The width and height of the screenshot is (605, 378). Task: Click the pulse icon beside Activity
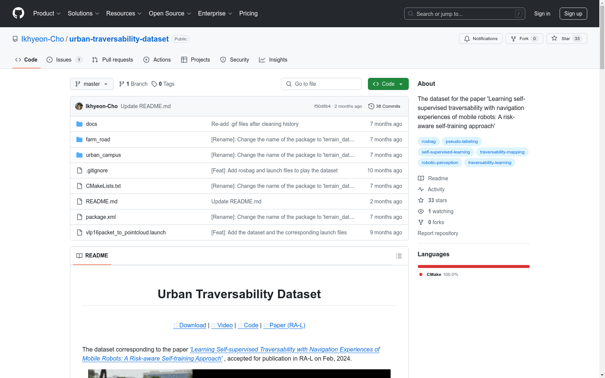click(421, 189)
